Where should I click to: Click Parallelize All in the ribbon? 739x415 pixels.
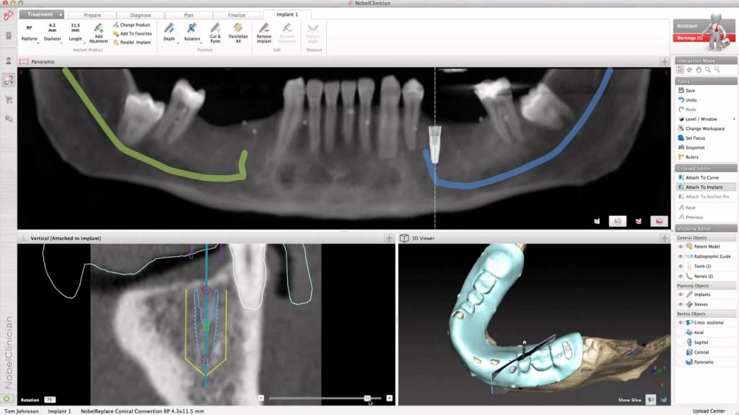238,32
